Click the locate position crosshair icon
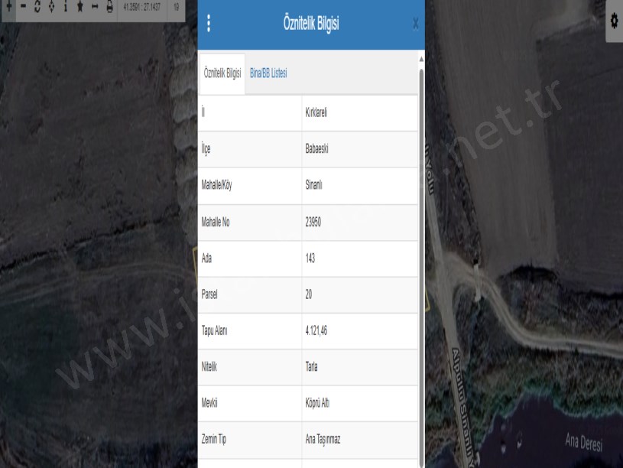The image size is (623, 468). click(51, 7)
